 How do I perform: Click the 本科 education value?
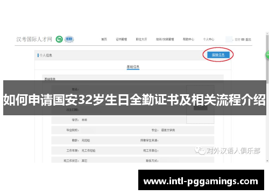84,120
